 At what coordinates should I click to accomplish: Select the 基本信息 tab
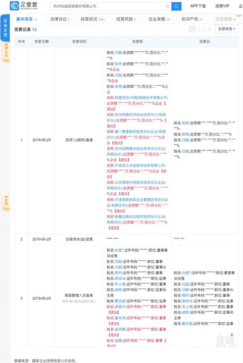pos(24,19)
